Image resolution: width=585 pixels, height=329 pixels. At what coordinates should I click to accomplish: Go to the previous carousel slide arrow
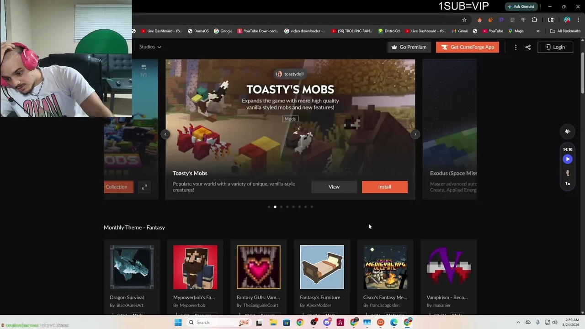coord(165,134)
